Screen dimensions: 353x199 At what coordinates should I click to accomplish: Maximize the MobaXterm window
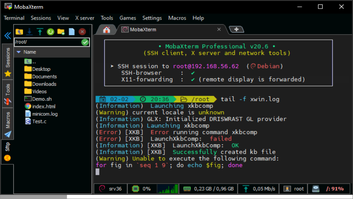tap(320, 7)
